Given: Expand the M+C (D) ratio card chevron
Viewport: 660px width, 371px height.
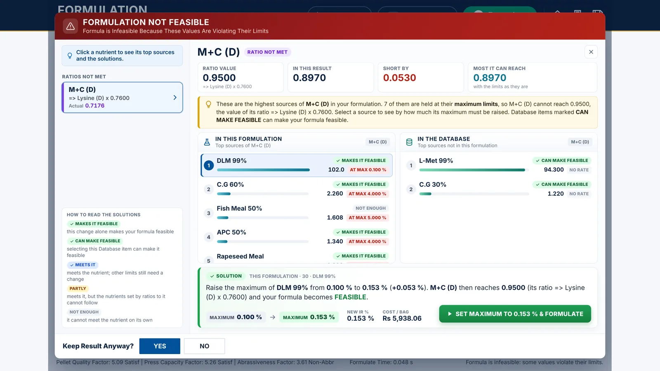Looking at the screenshot, I should 175,98.
